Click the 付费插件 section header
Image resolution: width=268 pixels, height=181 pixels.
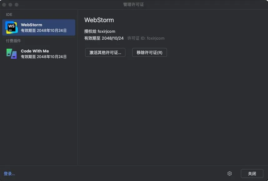click(13, 41)
